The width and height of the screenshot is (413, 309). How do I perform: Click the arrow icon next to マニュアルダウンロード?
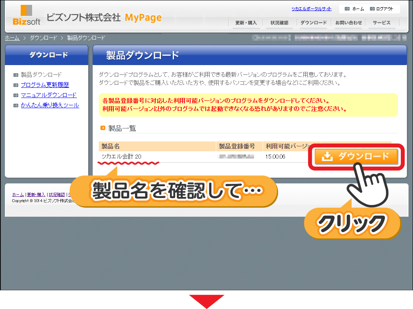[16, 96]
